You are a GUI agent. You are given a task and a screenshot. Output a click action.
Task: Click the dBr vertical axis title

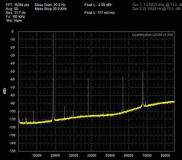point(4,91)
